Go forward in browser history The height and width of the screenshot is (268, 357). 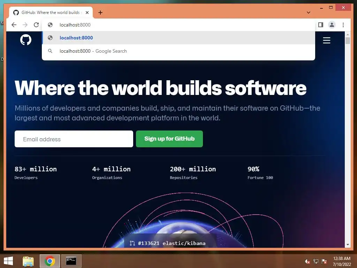click(25, 25)
